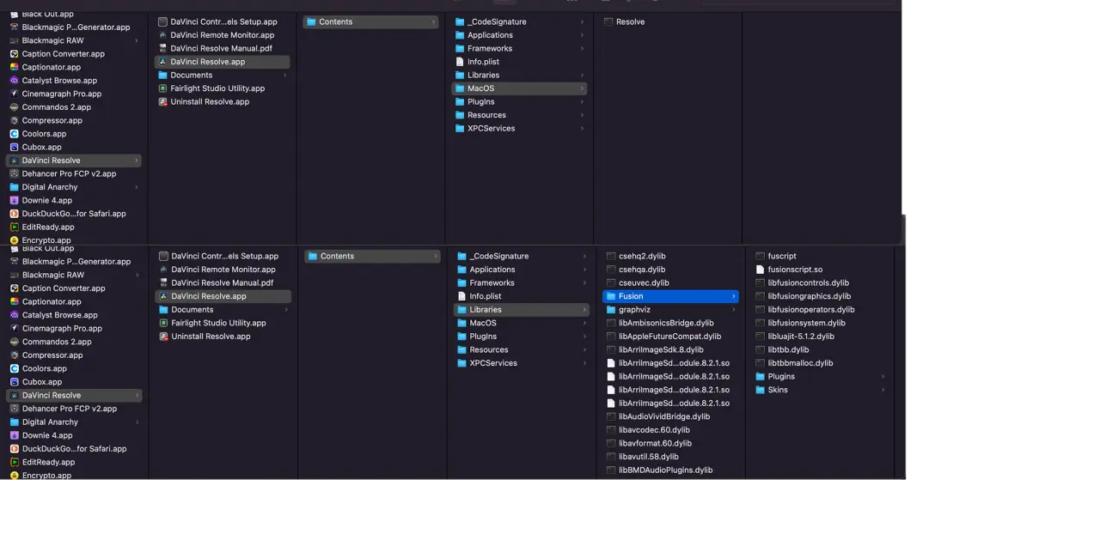Select fusionscript.so file icon
This screenshot has width=1100, height=546.
760,270
